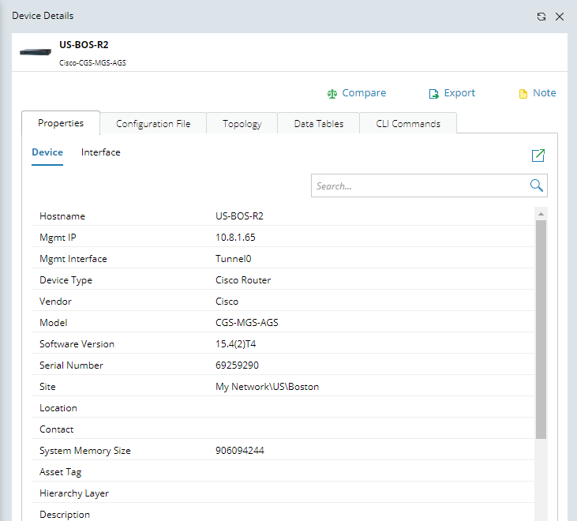Click the Export file icon
Image resolution: width=577 pixels, height=521 pixels.
(x=433, y=94)
